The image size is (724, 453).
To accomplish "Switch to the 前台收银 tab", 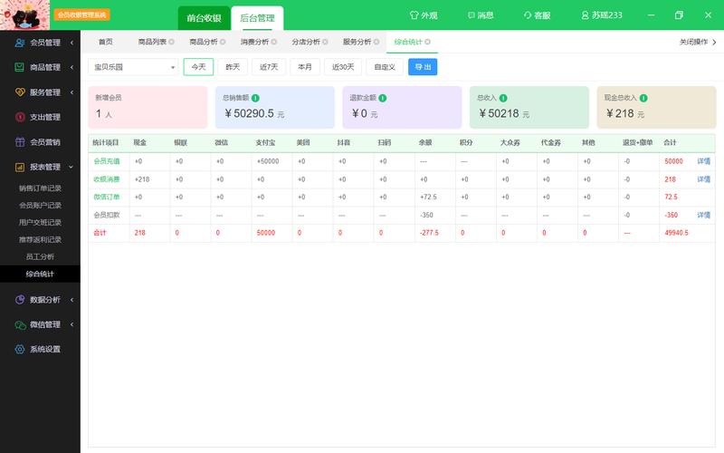I will (x=205, y=18).
